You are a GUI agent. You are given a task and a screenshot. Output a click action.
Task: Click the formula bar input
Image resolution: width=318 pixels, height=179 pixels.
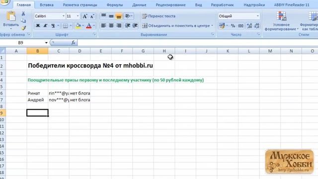198,43
